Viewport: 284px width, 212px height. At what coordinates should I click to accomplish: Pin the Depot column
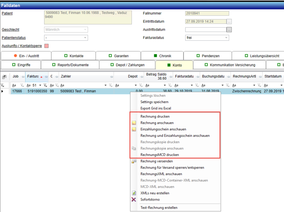pyautogui.click(x=142, y=77)
